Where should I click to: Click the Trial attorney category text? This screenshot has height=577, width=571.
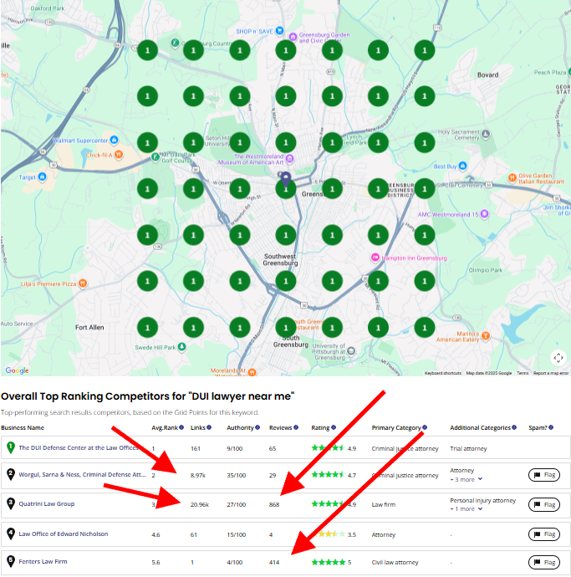point(468,448)
